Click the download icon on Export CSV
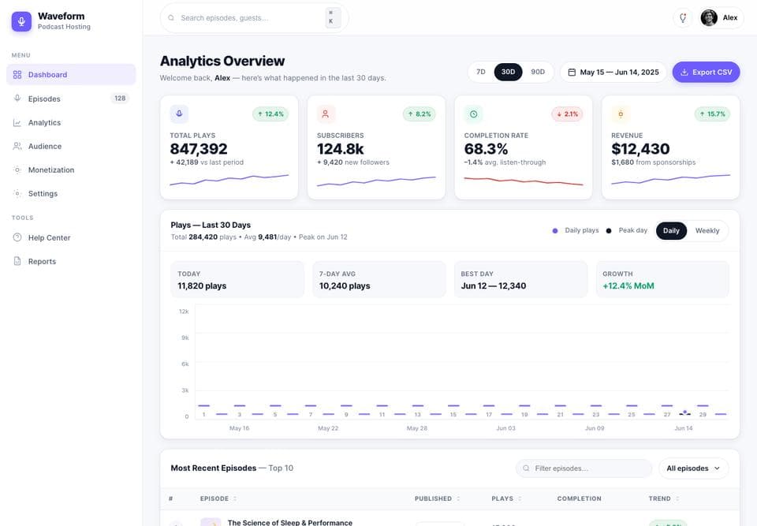This screenshot has width=757, height=526. (684, 72)
